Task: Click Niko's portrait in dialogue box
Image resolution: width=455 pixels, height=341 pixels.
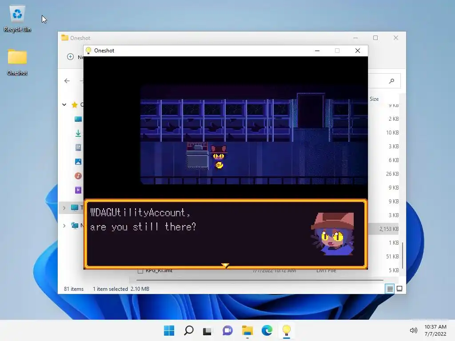Action: tap(332, 234)
